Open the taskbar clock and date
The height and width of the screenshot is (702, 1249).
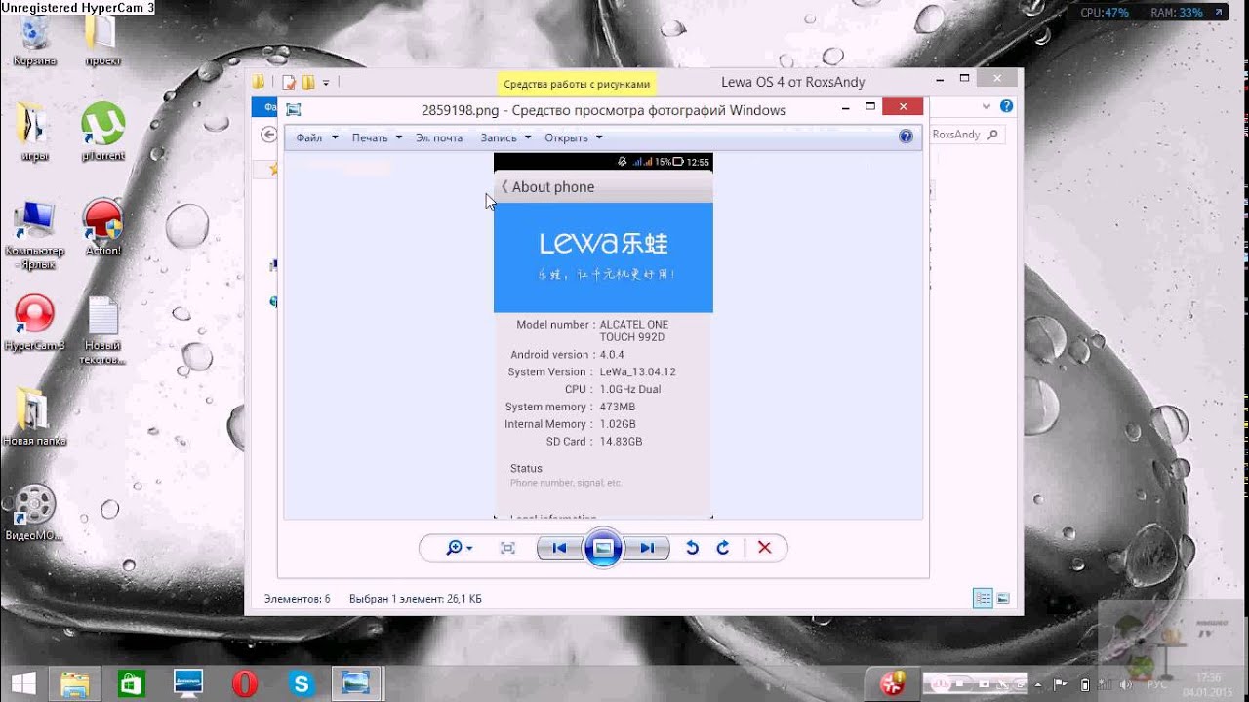tap(1208, 683)
